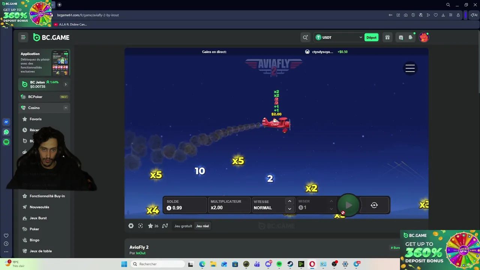Click the Rechercher taskbar search box
Image resolution: width=480 pixels, height=270 pixels.
point(157,264)
